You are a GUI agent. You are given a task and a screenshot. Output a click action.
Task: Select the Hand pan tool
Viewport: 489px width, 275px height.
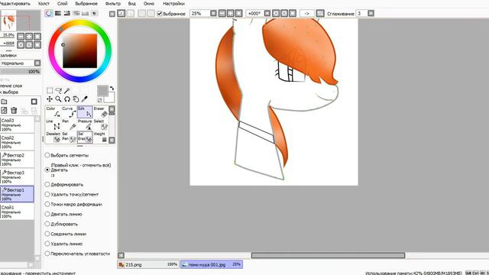coord(76,99)
